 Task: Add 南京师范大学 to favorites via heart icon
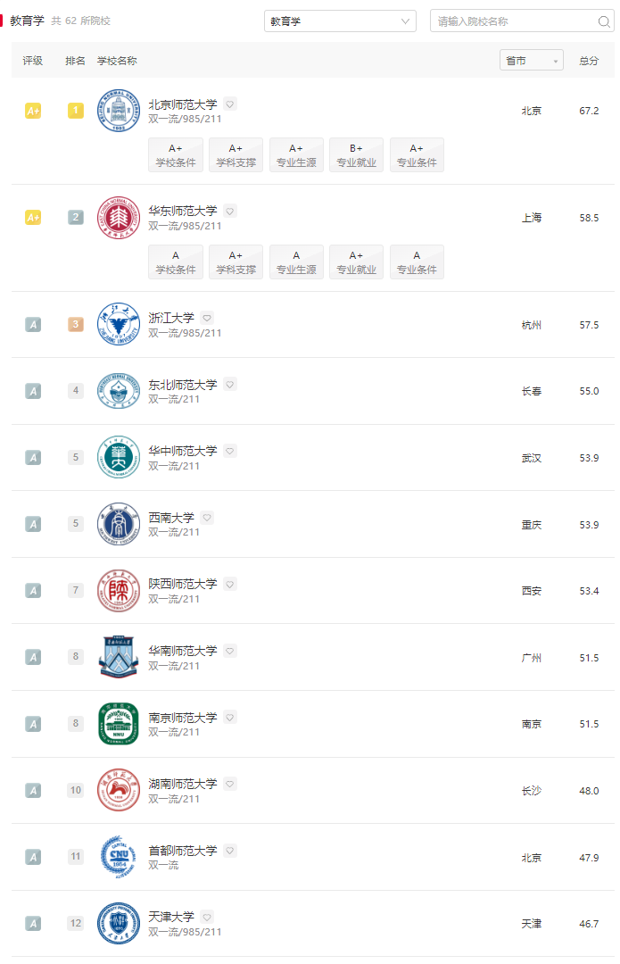pos(229,718)
